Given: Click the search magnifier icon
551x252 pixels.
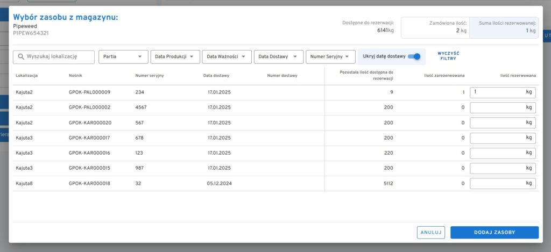Looking at the screenshot, I should click(x=21, y=56).
